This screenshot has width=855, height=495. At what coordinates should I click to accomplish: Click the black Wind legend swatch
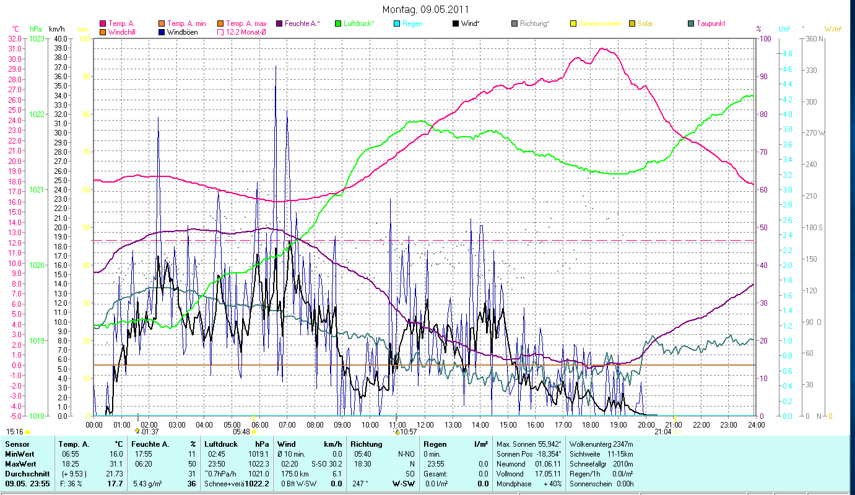click(x=456, y=24)
